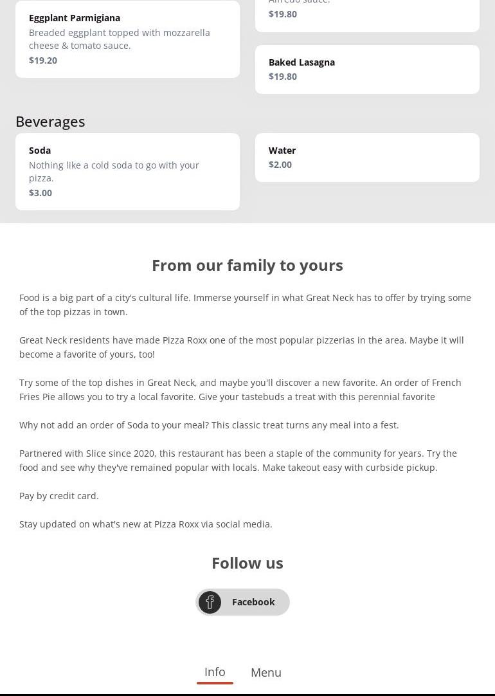495x696 pixels.
Task: Click the Facebook logo icon
Action: tap(210, 602)
